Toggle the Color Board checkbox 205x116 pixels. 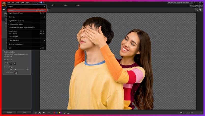(x=16, y=73)
